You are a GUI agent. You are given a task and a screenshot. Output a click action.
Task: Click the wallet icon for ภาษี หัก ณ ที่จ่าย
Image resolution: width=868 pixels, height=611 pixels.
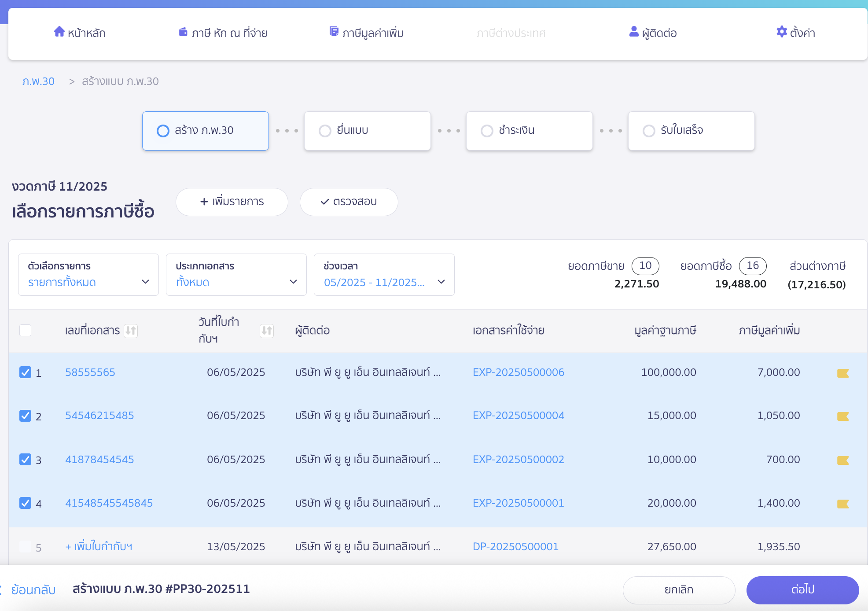coord(183,32)
